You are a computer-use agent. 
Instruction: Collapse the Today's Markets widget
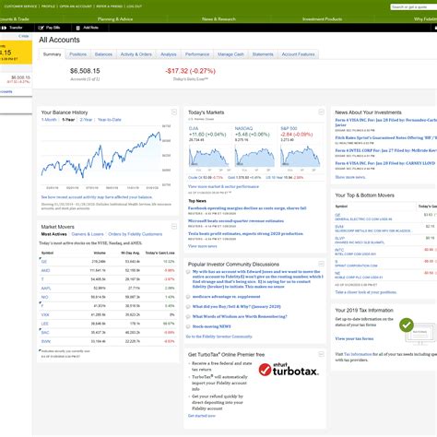click(321, 112)
